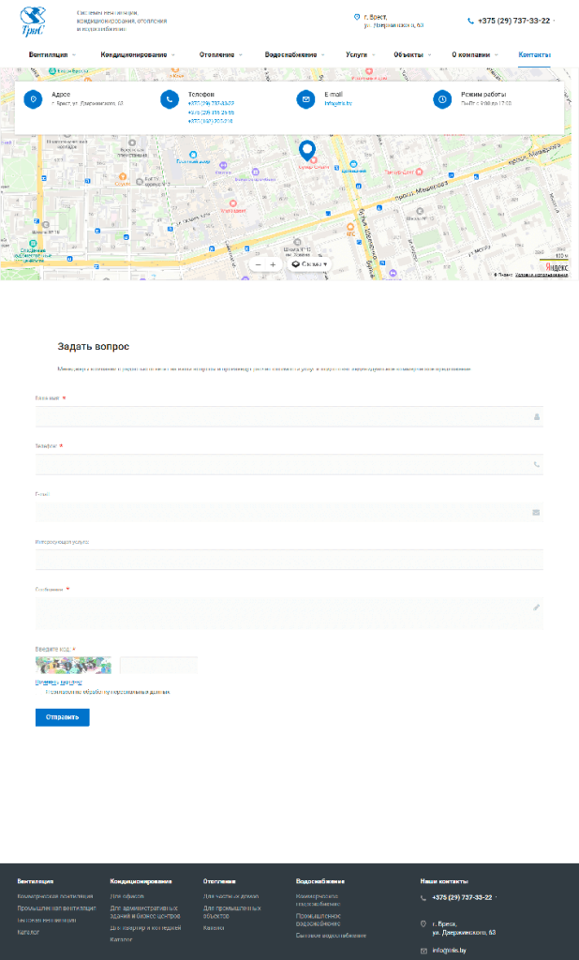Image resolution: width=579 pixels, height=960 pixels.
Task: Open the Услуги menu item
Action: [356, 55]
